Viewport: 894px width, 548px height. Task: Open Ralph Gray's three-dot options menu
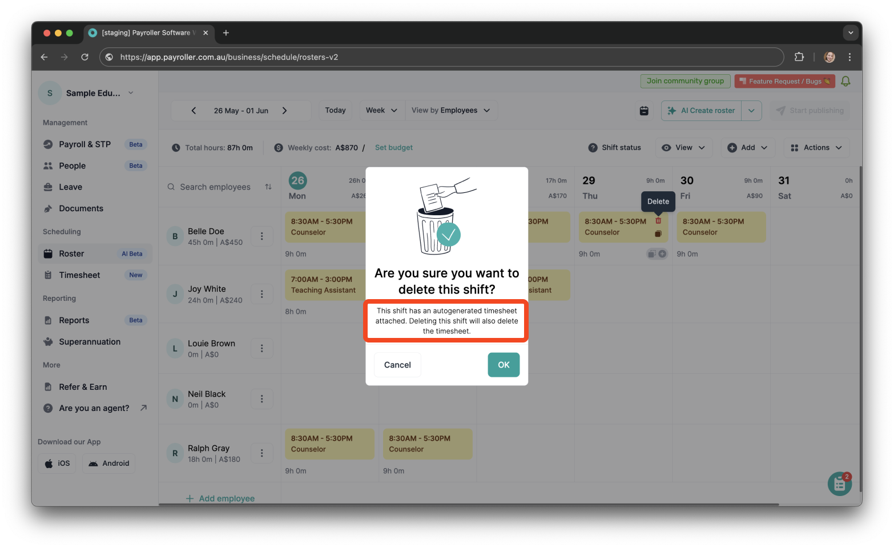pos(261,453)
